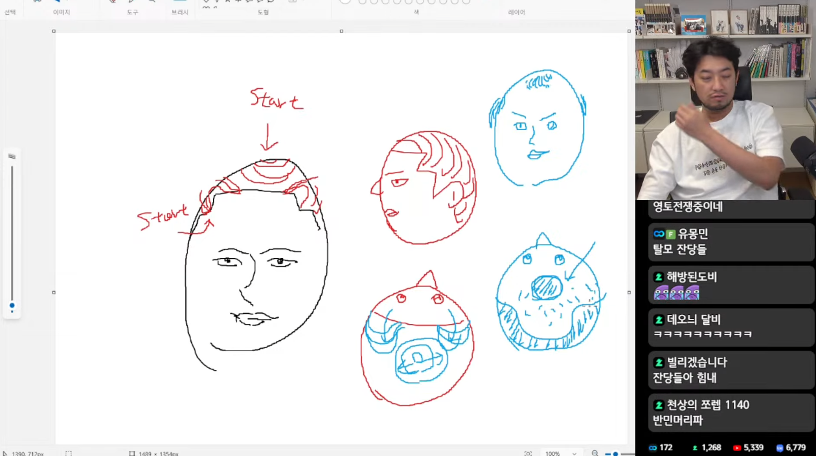Click the brush size slider handle

click(x=12, y=306)
